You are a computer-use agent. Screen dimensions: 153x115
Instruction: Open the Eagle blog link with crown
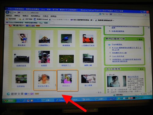pos(117,44)
